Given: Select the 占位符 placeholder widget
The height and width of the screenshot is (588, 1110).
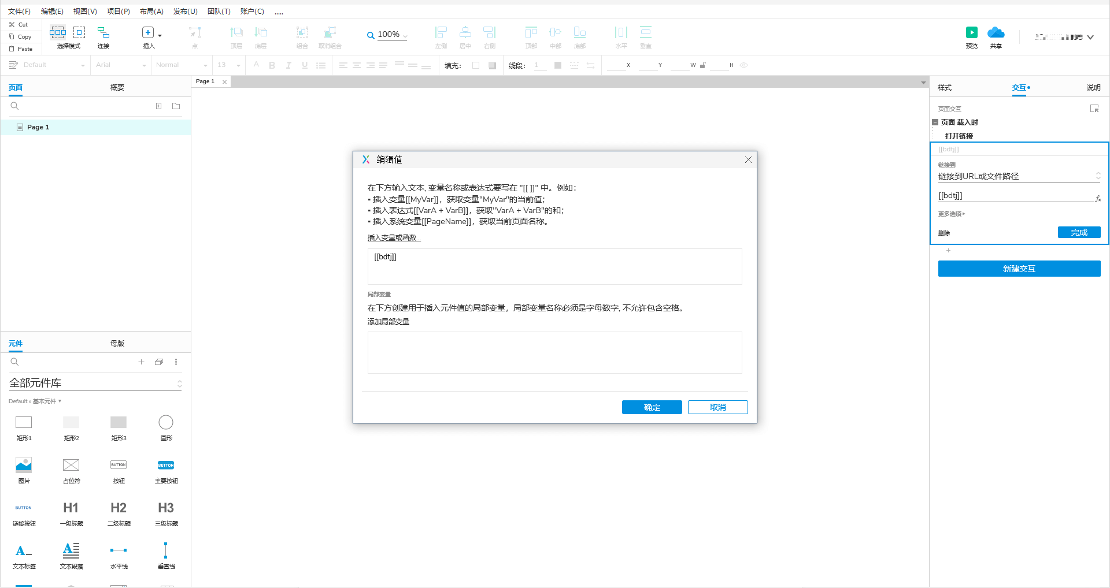Looking at the screenshot, I should pyautogui.click(x=71, y=470).
